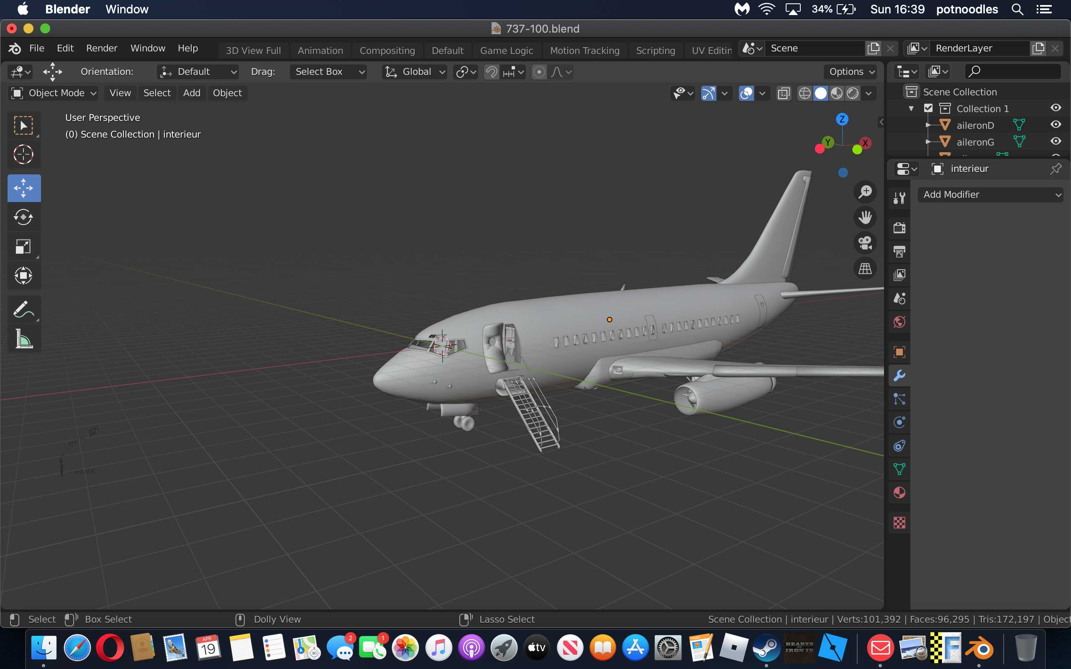Viewport: 1071px width, 669px height.
Task: Enable rendered viewport shading
Action: click(852, 93)
